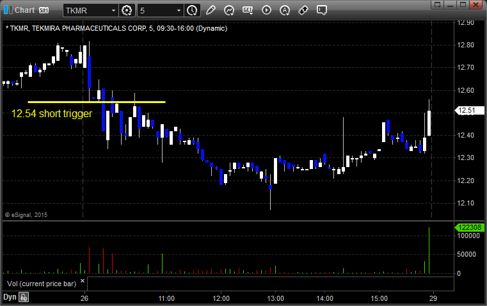Click the tallest green volume bar
The height and width of the screenshot is (306, 487).
click(429, 250)
